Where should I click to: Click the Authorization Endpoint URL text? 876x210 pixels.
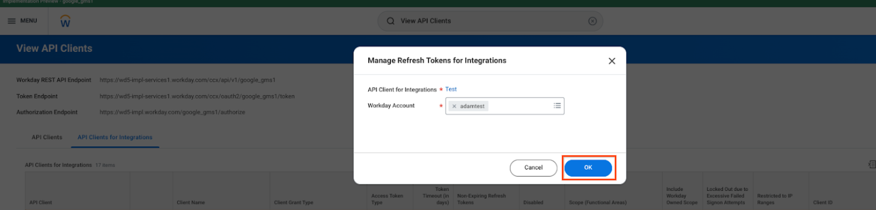pos(172,112)
